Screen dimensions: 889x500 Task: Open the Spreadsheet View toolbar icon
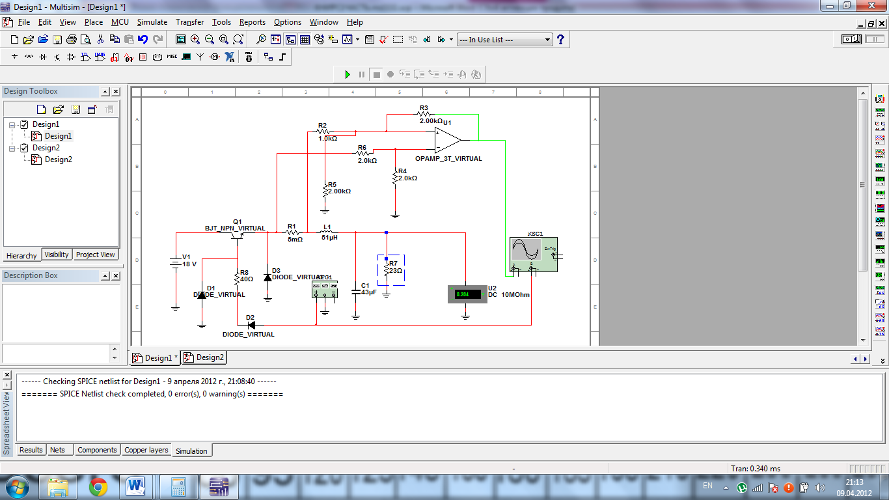(x=305, y=40)
